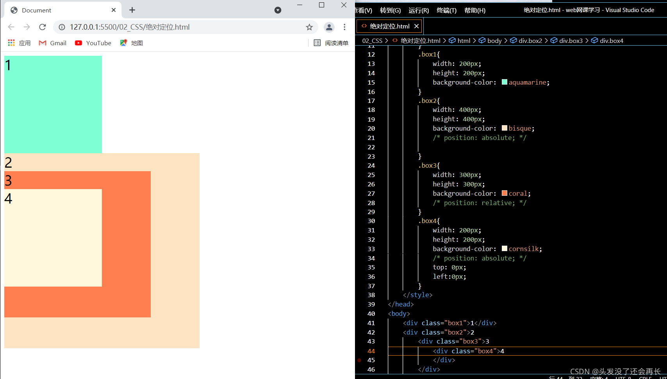Click the number 3 in the coral box
Image resolution: width=667 pixels, height=379 pixels.
[x=8, y=181]
